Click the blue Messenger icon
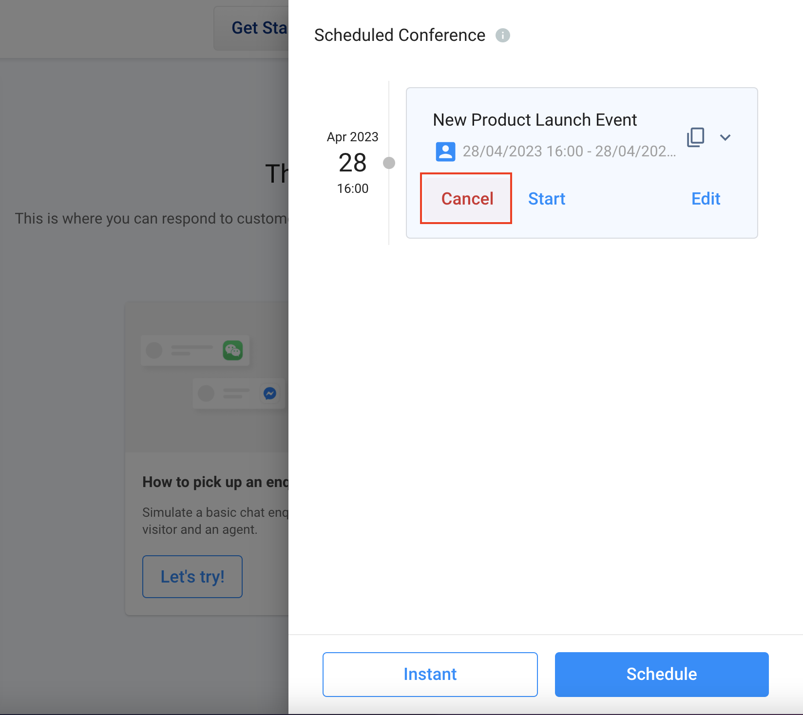 pos(270,393)
